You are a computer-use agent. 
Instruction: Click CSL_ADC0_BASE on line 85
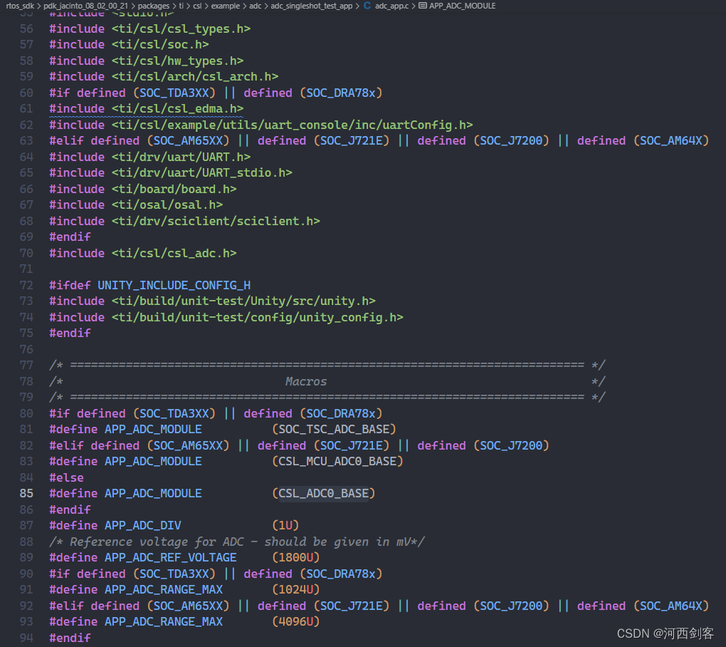[x=323, y=494]
